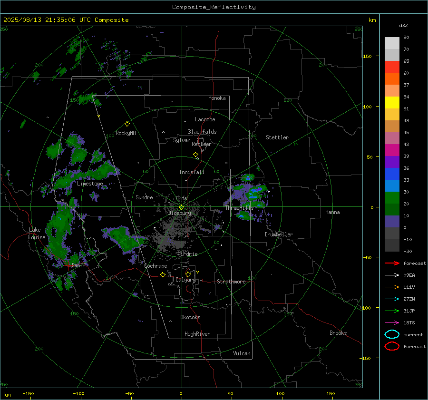Click the Lacombe town label
This screenshot has height=400, width=428.
(x=205, y=119)
